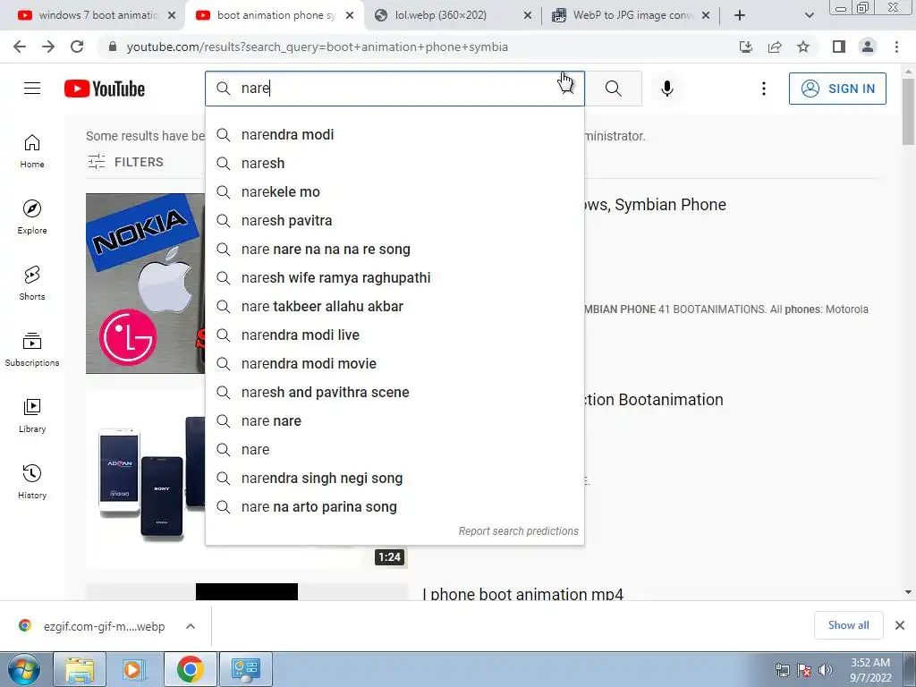Open History in sidebar
Viewport: 916px width, 687px height.
click(x=32, y=481)
